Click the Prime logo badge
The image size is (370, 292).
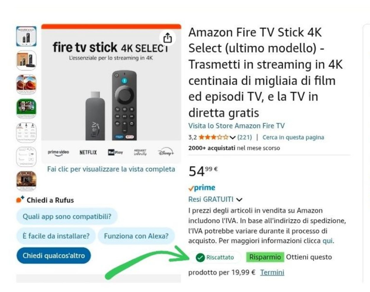coord(202,188)
